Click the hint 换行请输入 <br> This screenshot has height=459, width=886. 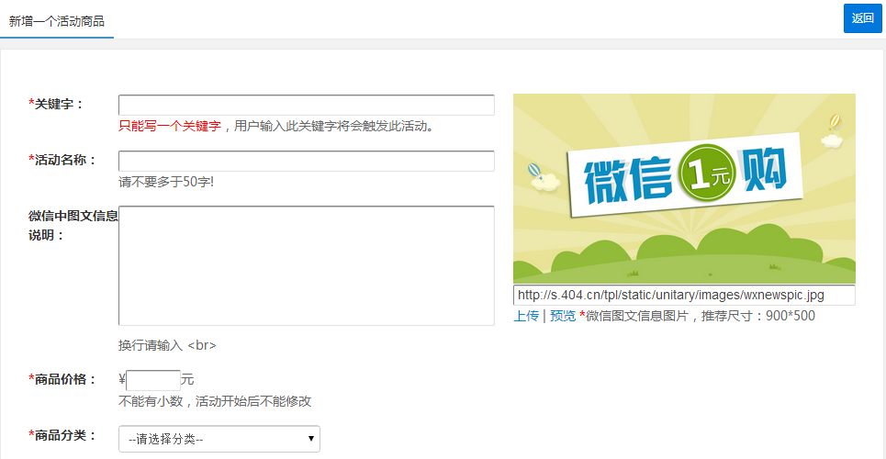coord(167,345)
